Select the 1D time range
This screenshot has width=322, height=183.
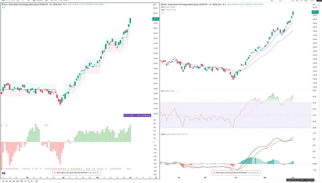tap(3, 181)
